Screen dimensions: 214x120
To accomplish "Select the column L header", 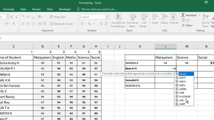I will (166, 46).
